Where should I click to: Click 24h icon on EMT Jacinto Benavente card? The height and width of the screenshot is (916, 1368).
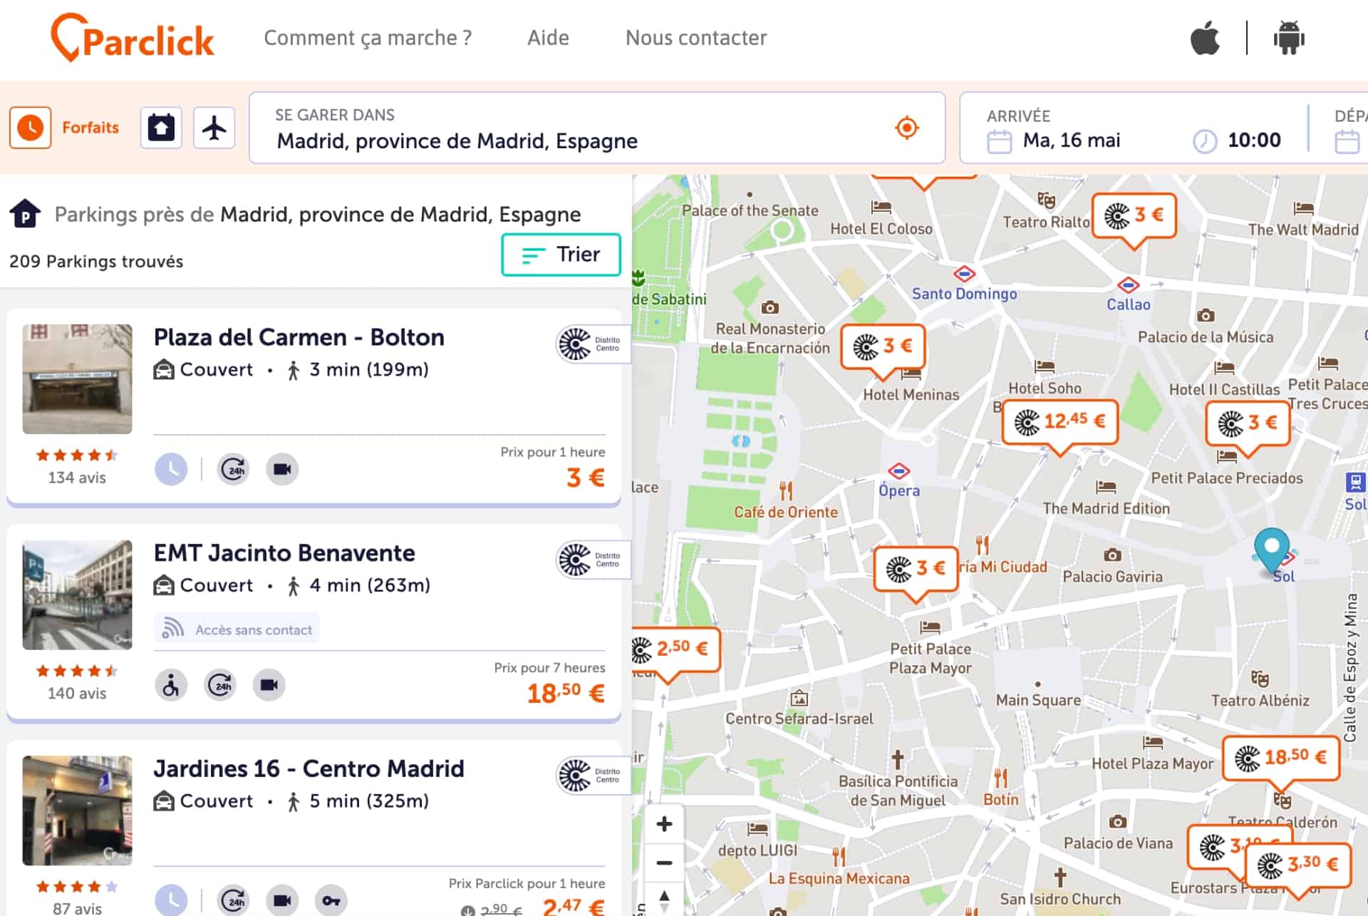coord(221,685)
